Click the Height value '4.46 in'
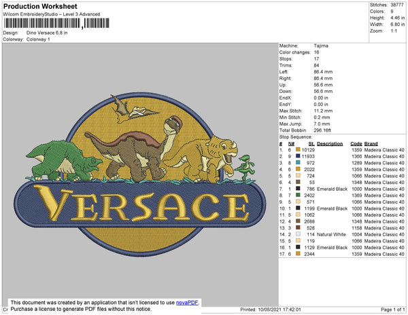This screenshot has width=408, height=315. 397,18
